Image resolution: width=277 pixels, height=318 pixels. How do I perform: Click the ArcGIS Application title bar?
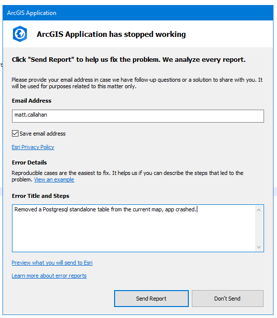coord(138,13)
